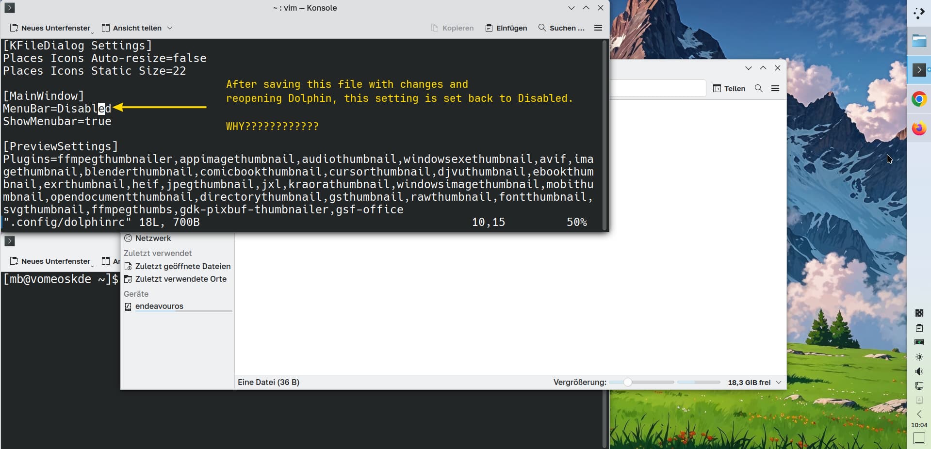Launch Firefox from the side panel

point(919,128)
